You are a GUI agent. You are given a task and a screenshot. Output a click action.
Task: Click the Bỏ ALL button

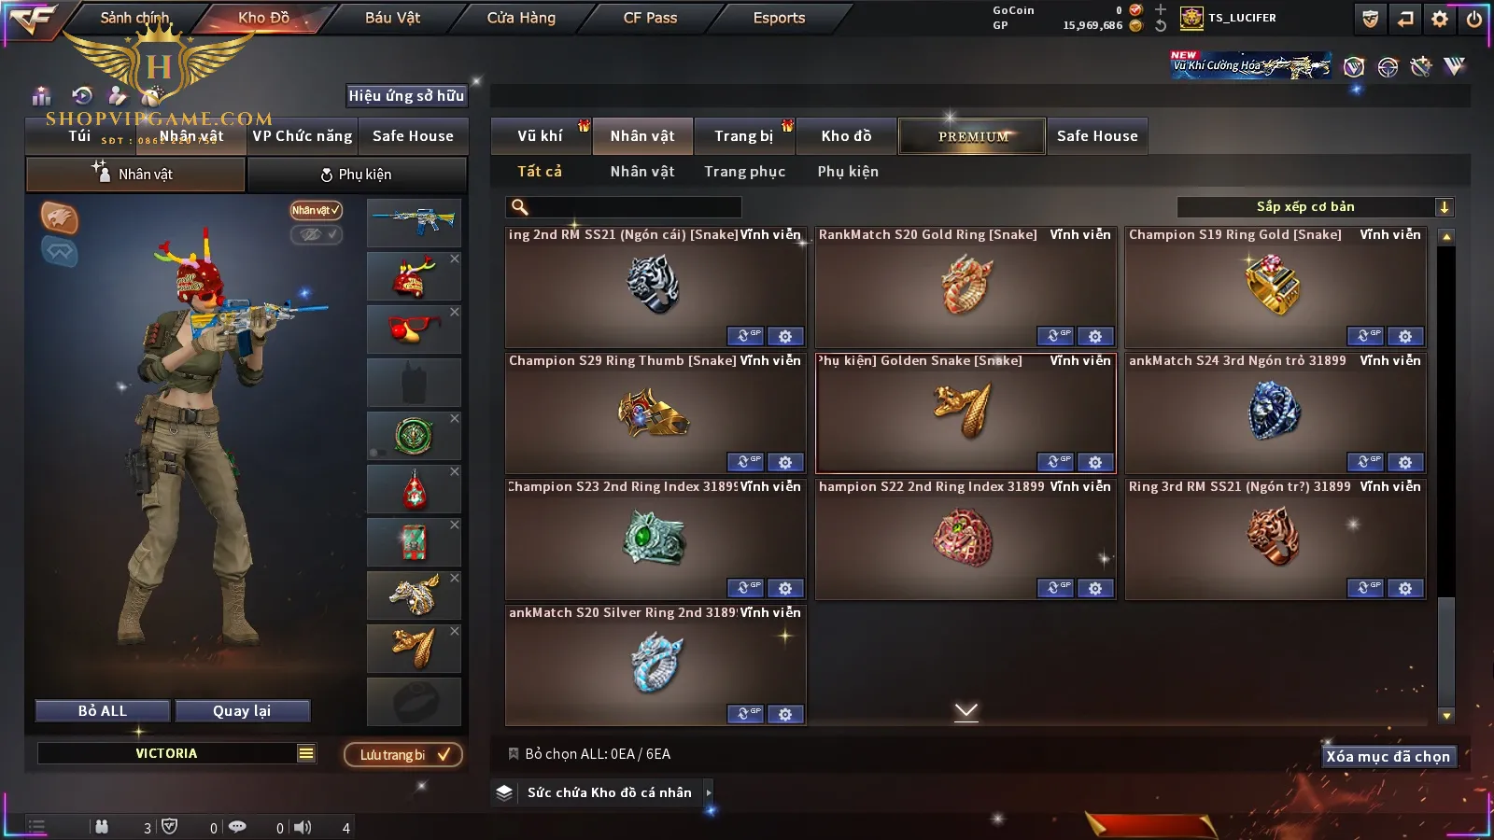[x=103, y=711]
